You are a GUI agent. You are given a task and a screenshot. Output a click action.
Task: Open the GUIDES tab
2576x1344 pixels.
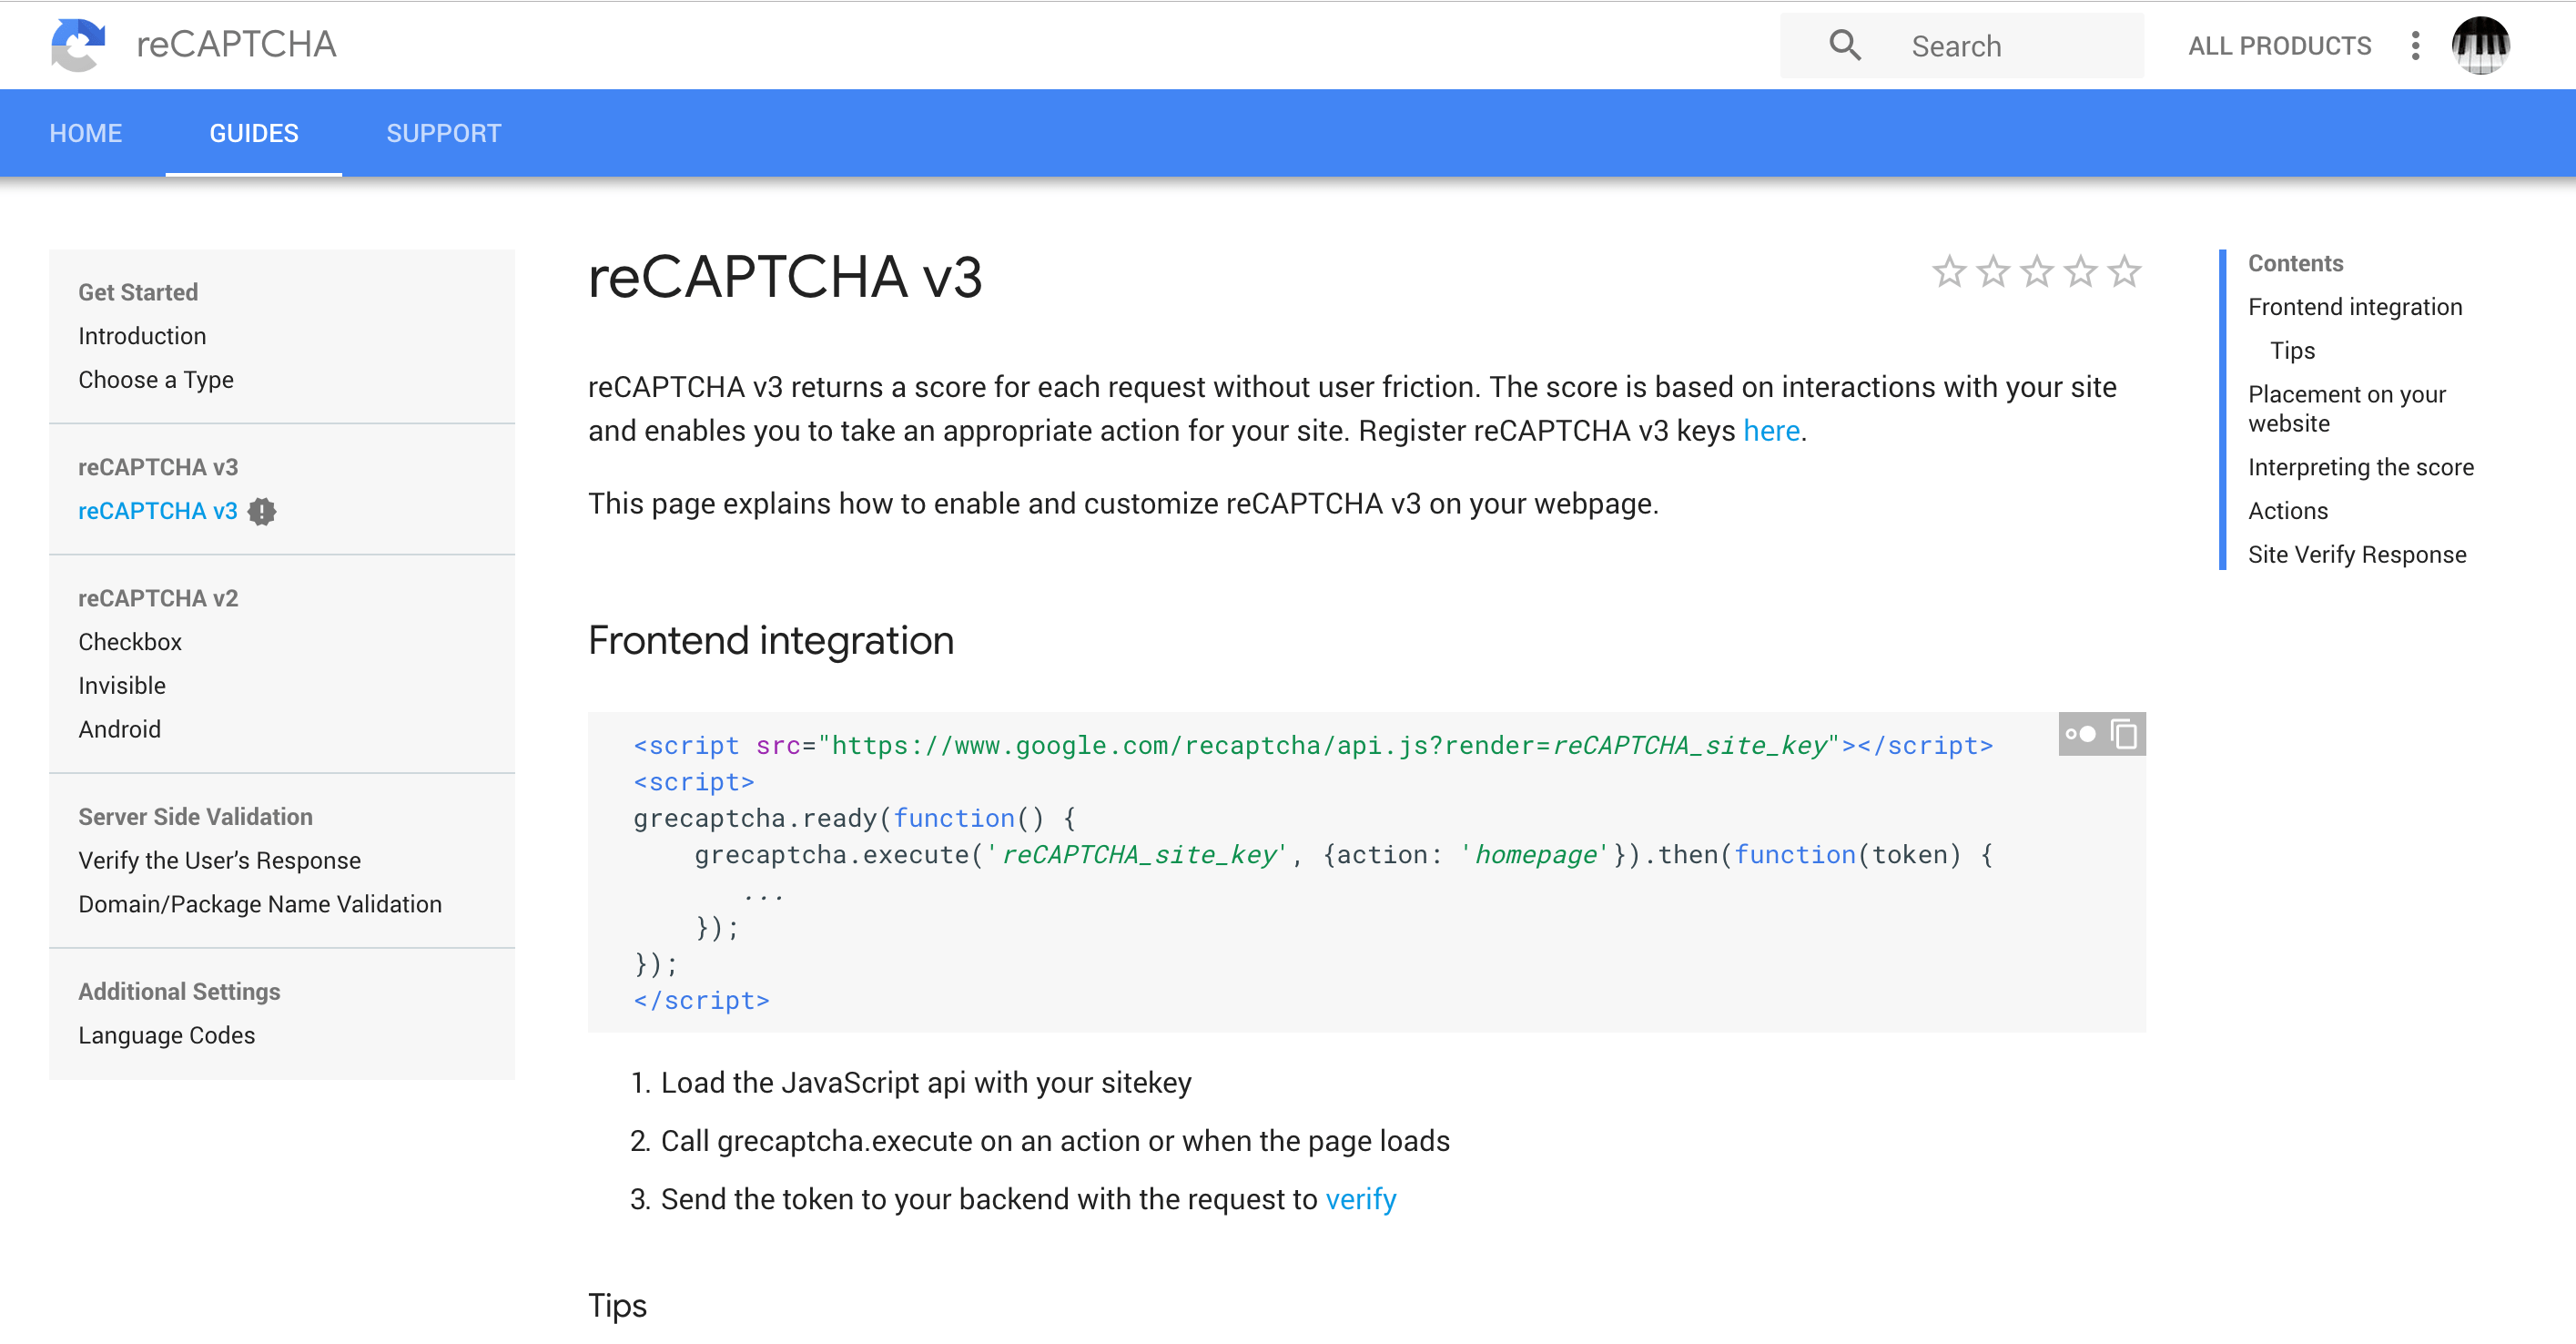click(254, 133)
